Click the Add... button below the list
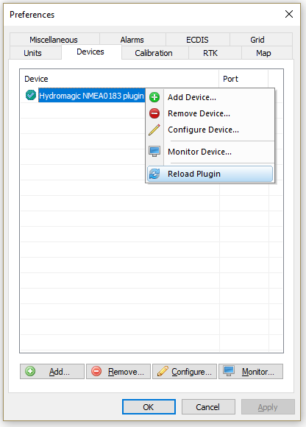 (x=52, y=372)
